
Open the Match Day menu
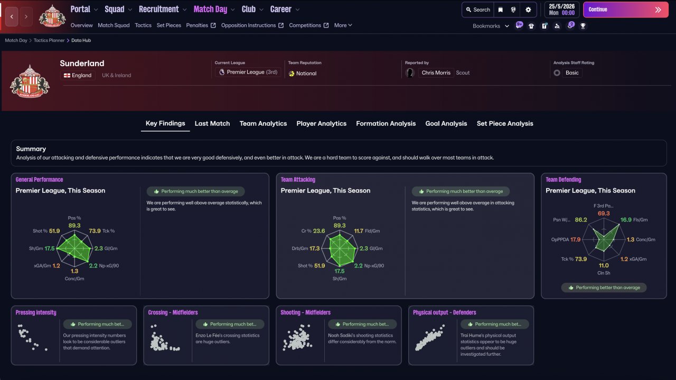tap(214, 9)
